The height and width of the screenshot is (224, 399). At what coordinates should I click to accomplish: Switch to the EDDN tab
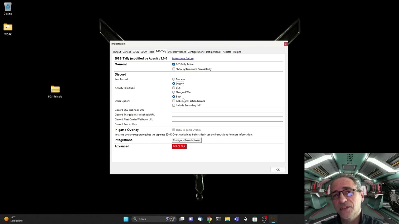click(x=136, y=52)
